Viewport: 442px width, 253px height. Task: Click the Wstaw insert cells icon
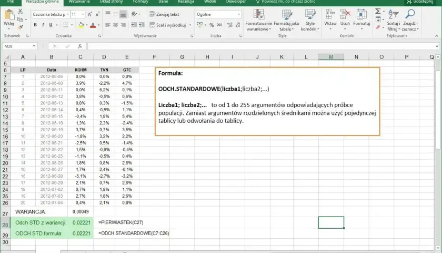330,14
